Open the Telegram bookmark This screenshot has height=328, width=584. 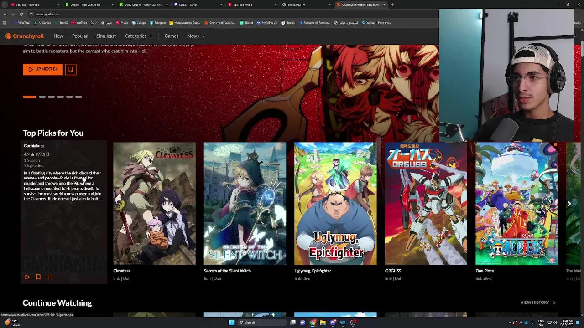tap(158, 22)
